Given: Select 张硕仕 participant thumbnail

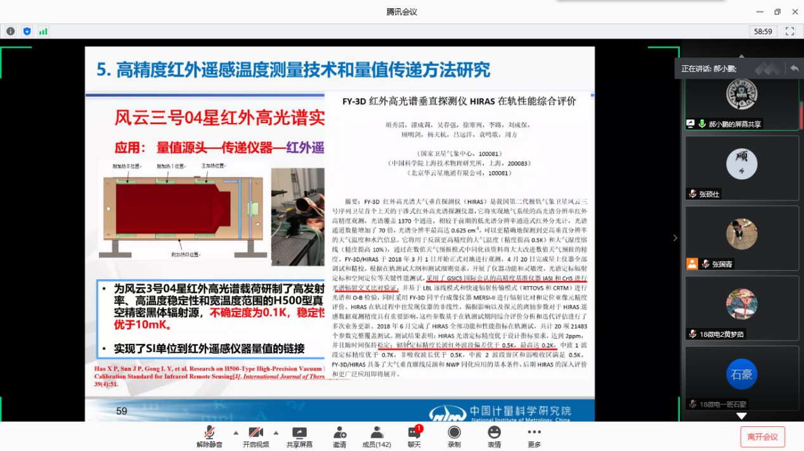Looking at the screenshot, I should coord(741,167).
